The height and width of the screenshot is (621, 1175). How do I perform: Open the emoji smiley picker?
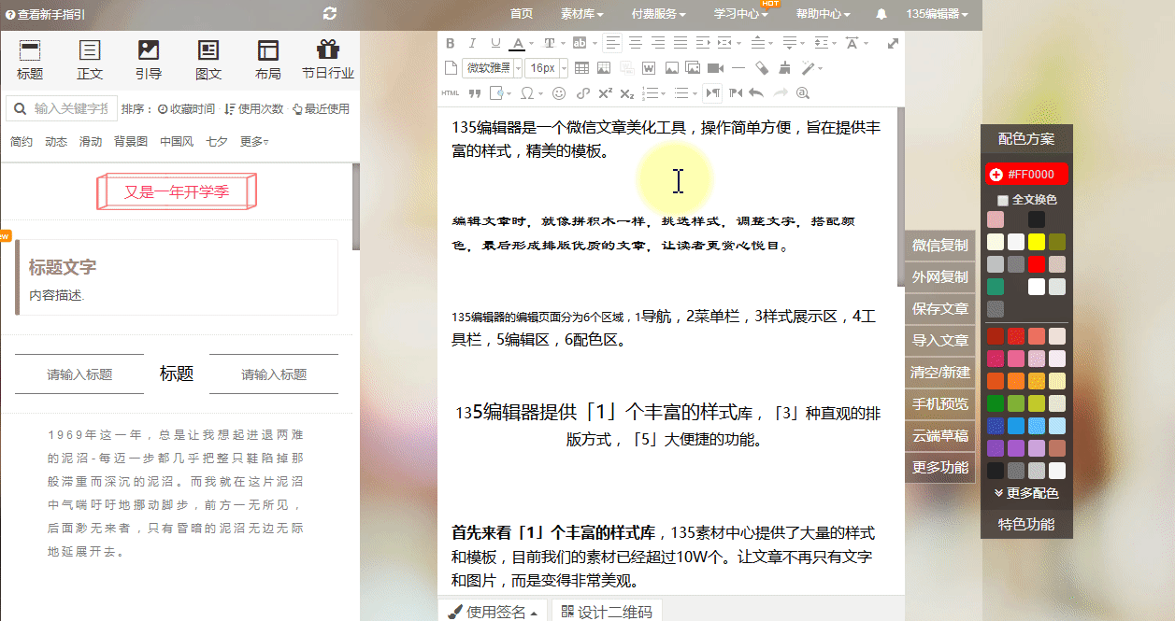(x=559, y=92)
